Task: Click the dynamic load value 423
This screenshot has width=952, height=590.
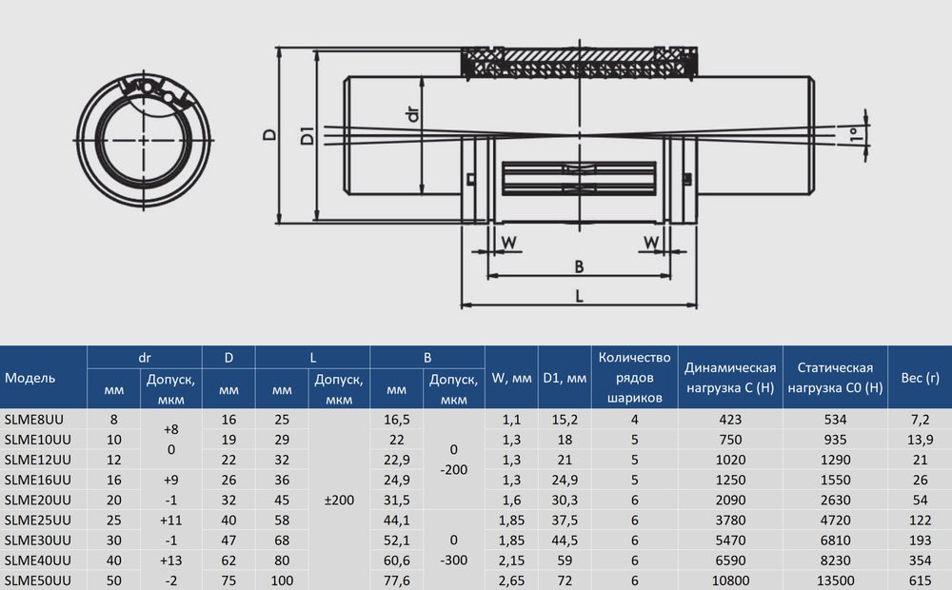Action: [730, 420]
